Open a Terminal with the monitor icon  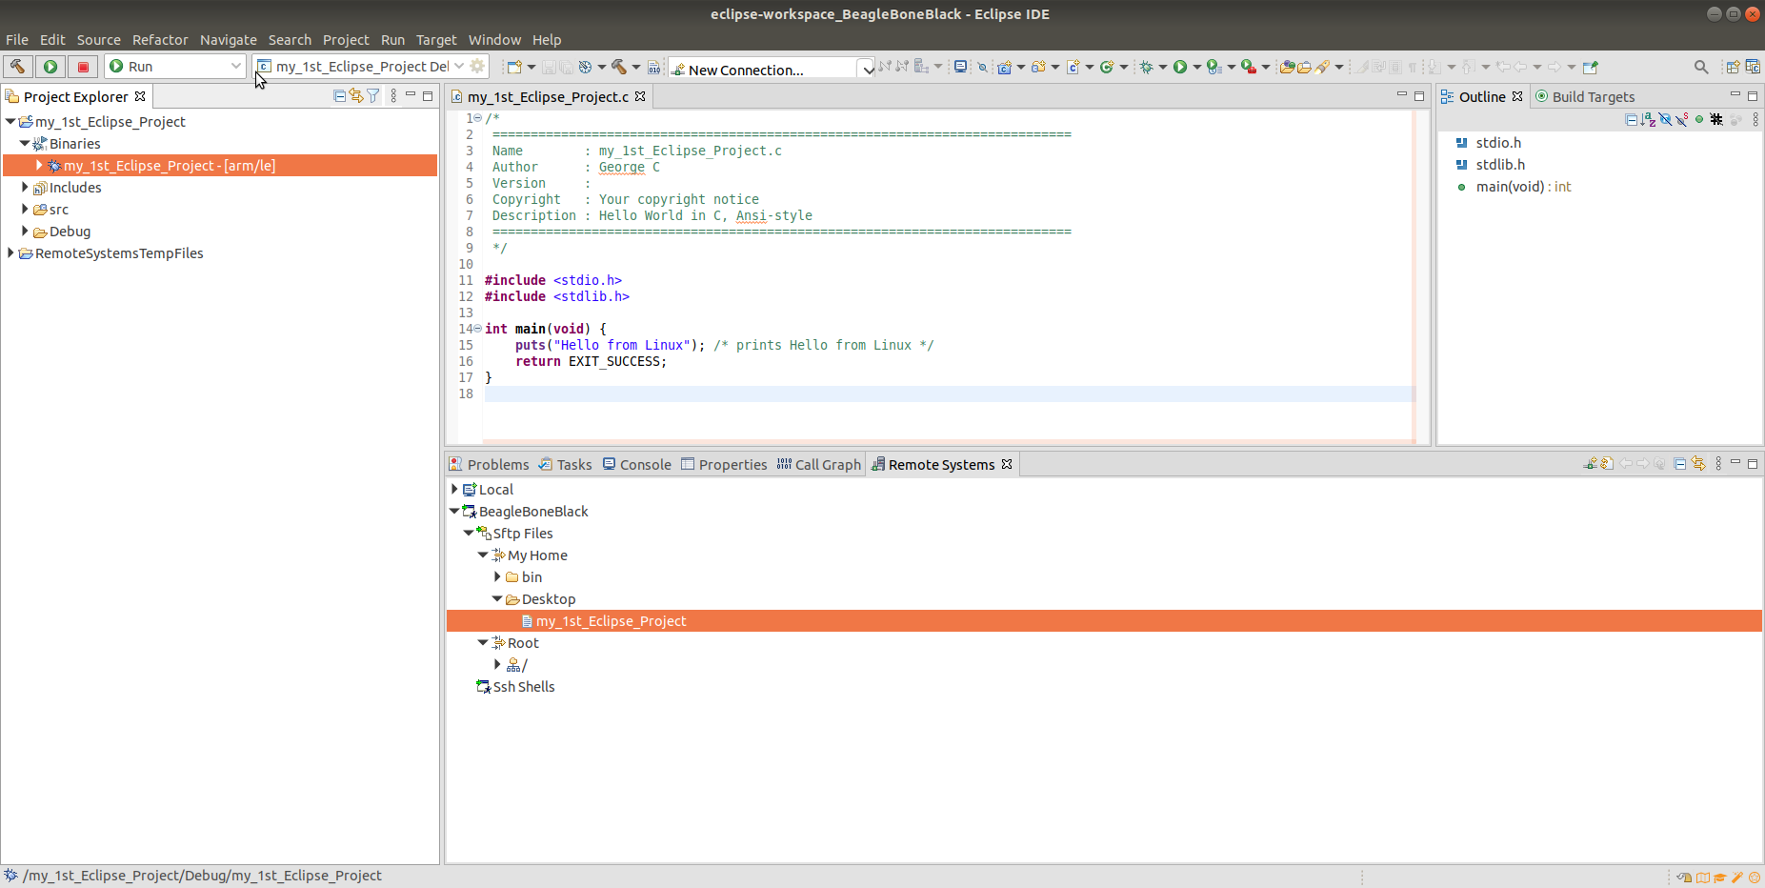pos(961,67)
